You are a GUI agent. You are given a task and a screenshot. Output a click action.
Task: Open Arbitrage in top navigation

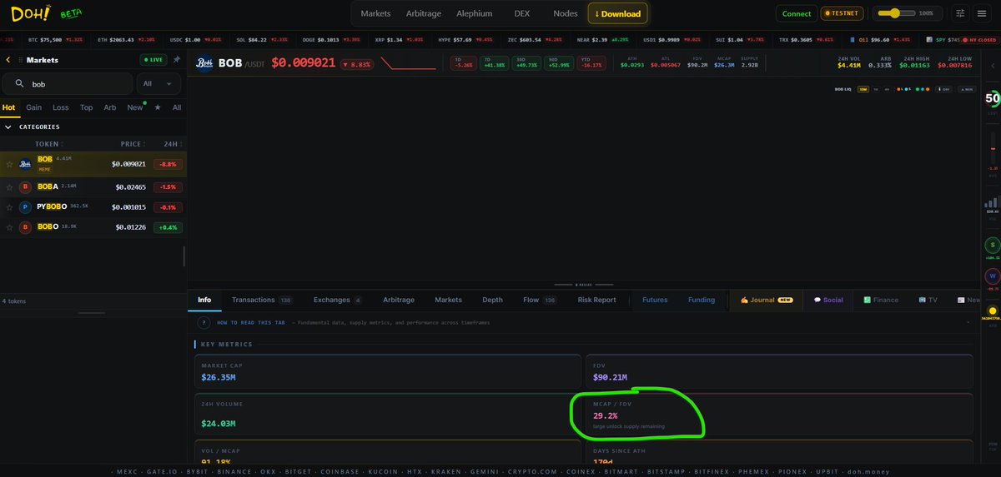tap(424, 13)
